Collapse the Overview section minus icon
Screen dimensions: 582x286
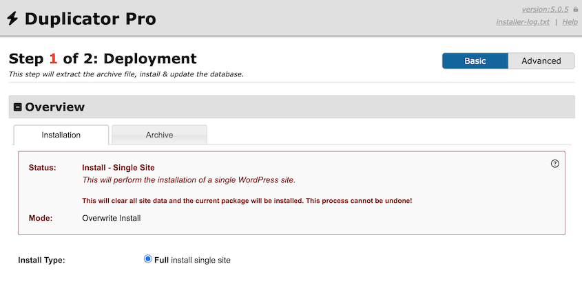click(x=17, y=107)
